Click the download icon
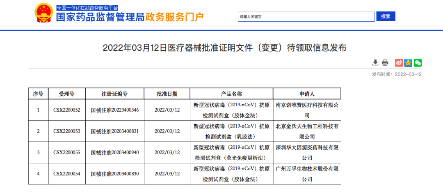This screenshot has width=443, height=193. tap(375, 63)
